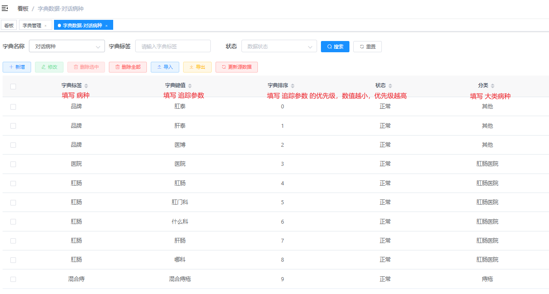Click the 肛泰 key value cell

180,106
